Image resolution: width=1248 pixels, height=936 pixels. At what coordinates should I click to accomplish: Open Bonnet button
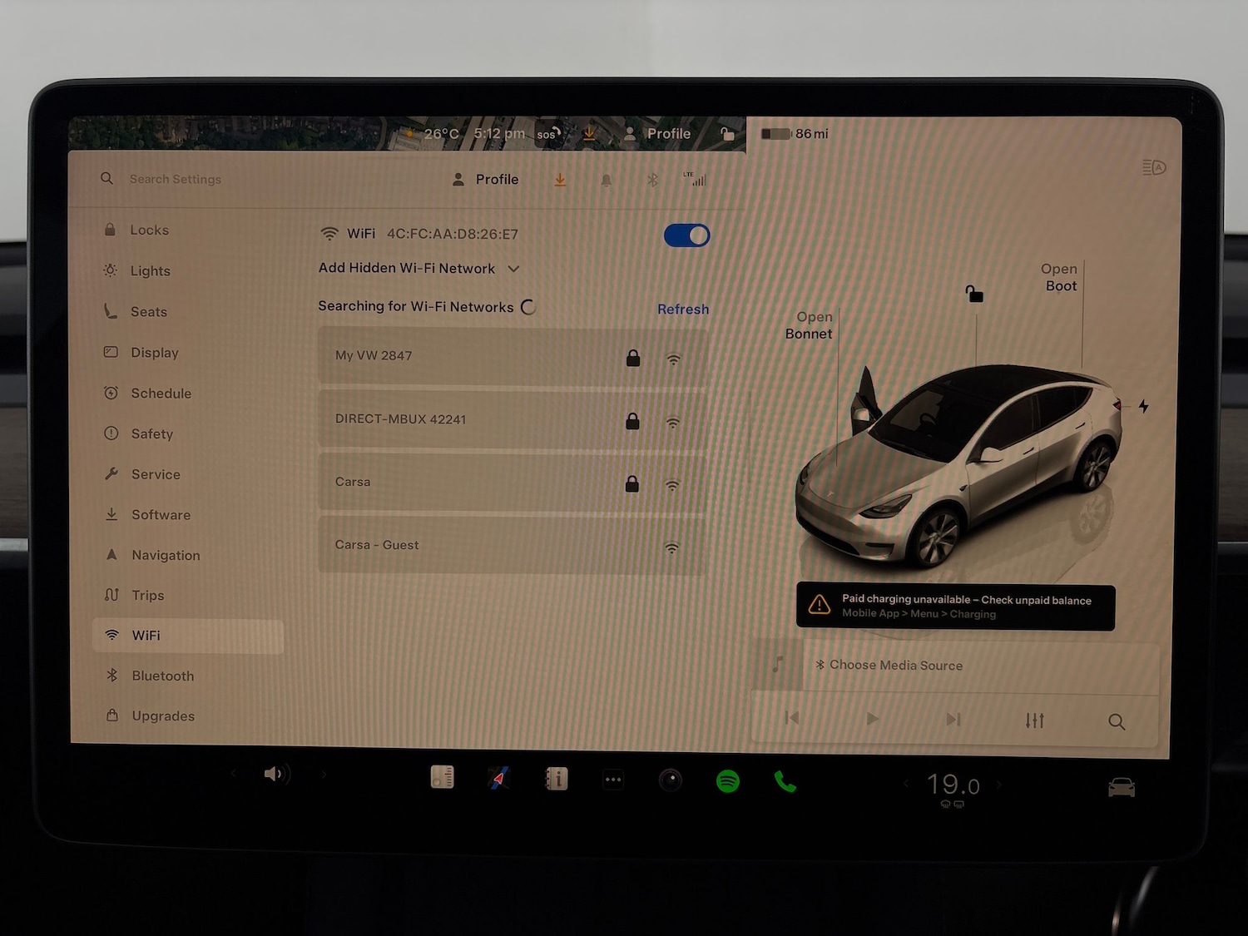pos(809,325)
